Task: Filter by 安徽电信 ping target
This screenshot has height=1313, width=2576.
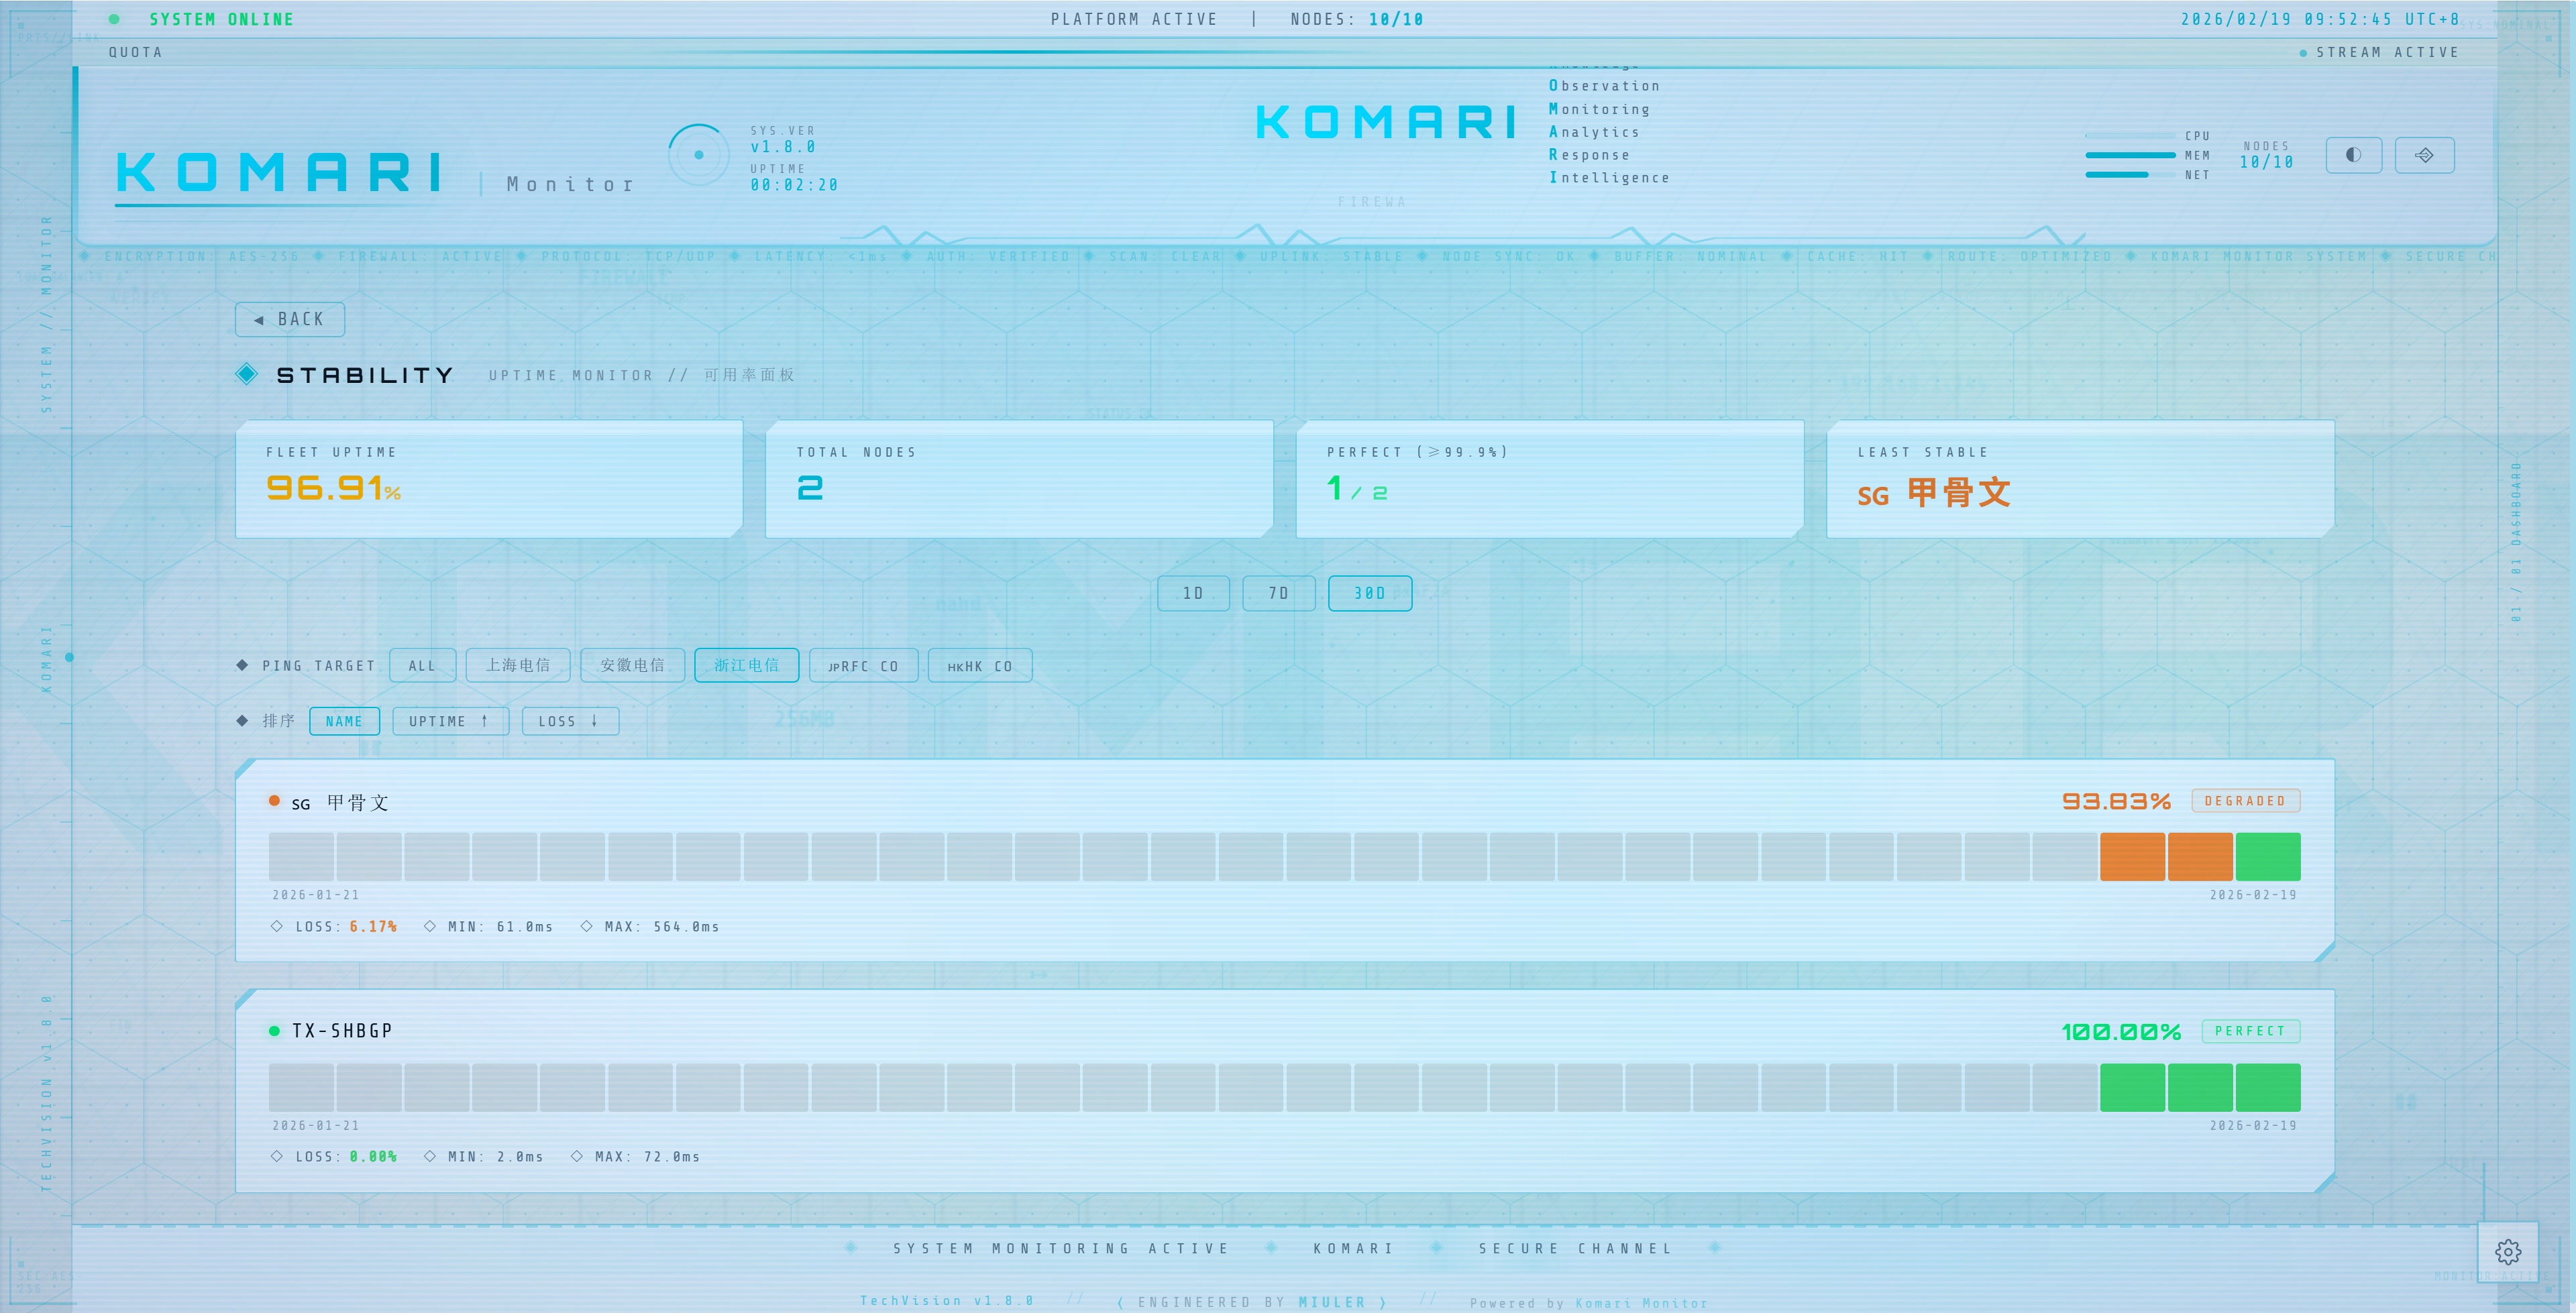Action: [632, 666]
